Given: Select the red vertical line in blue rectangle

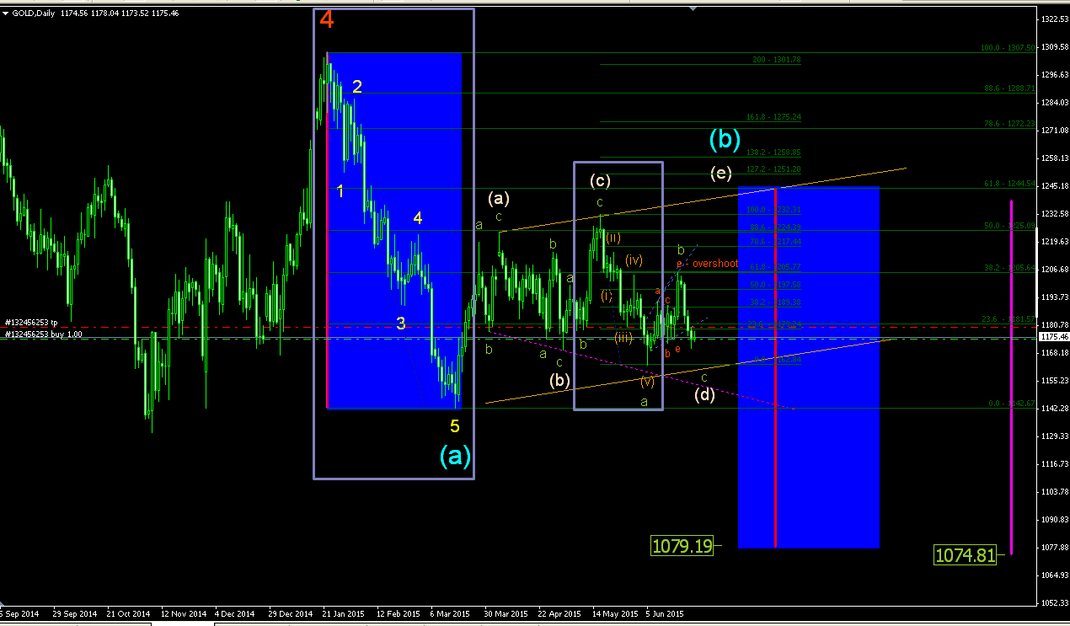Looking at the screenshot, I should [775, 367].
